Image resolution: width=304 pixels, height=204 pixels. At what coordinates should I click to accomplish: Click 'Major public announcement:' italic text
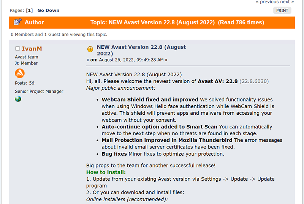121,88
